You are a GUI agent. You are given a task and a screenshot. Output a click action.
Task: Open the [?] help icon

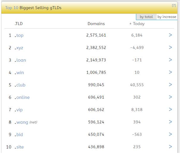174,5
